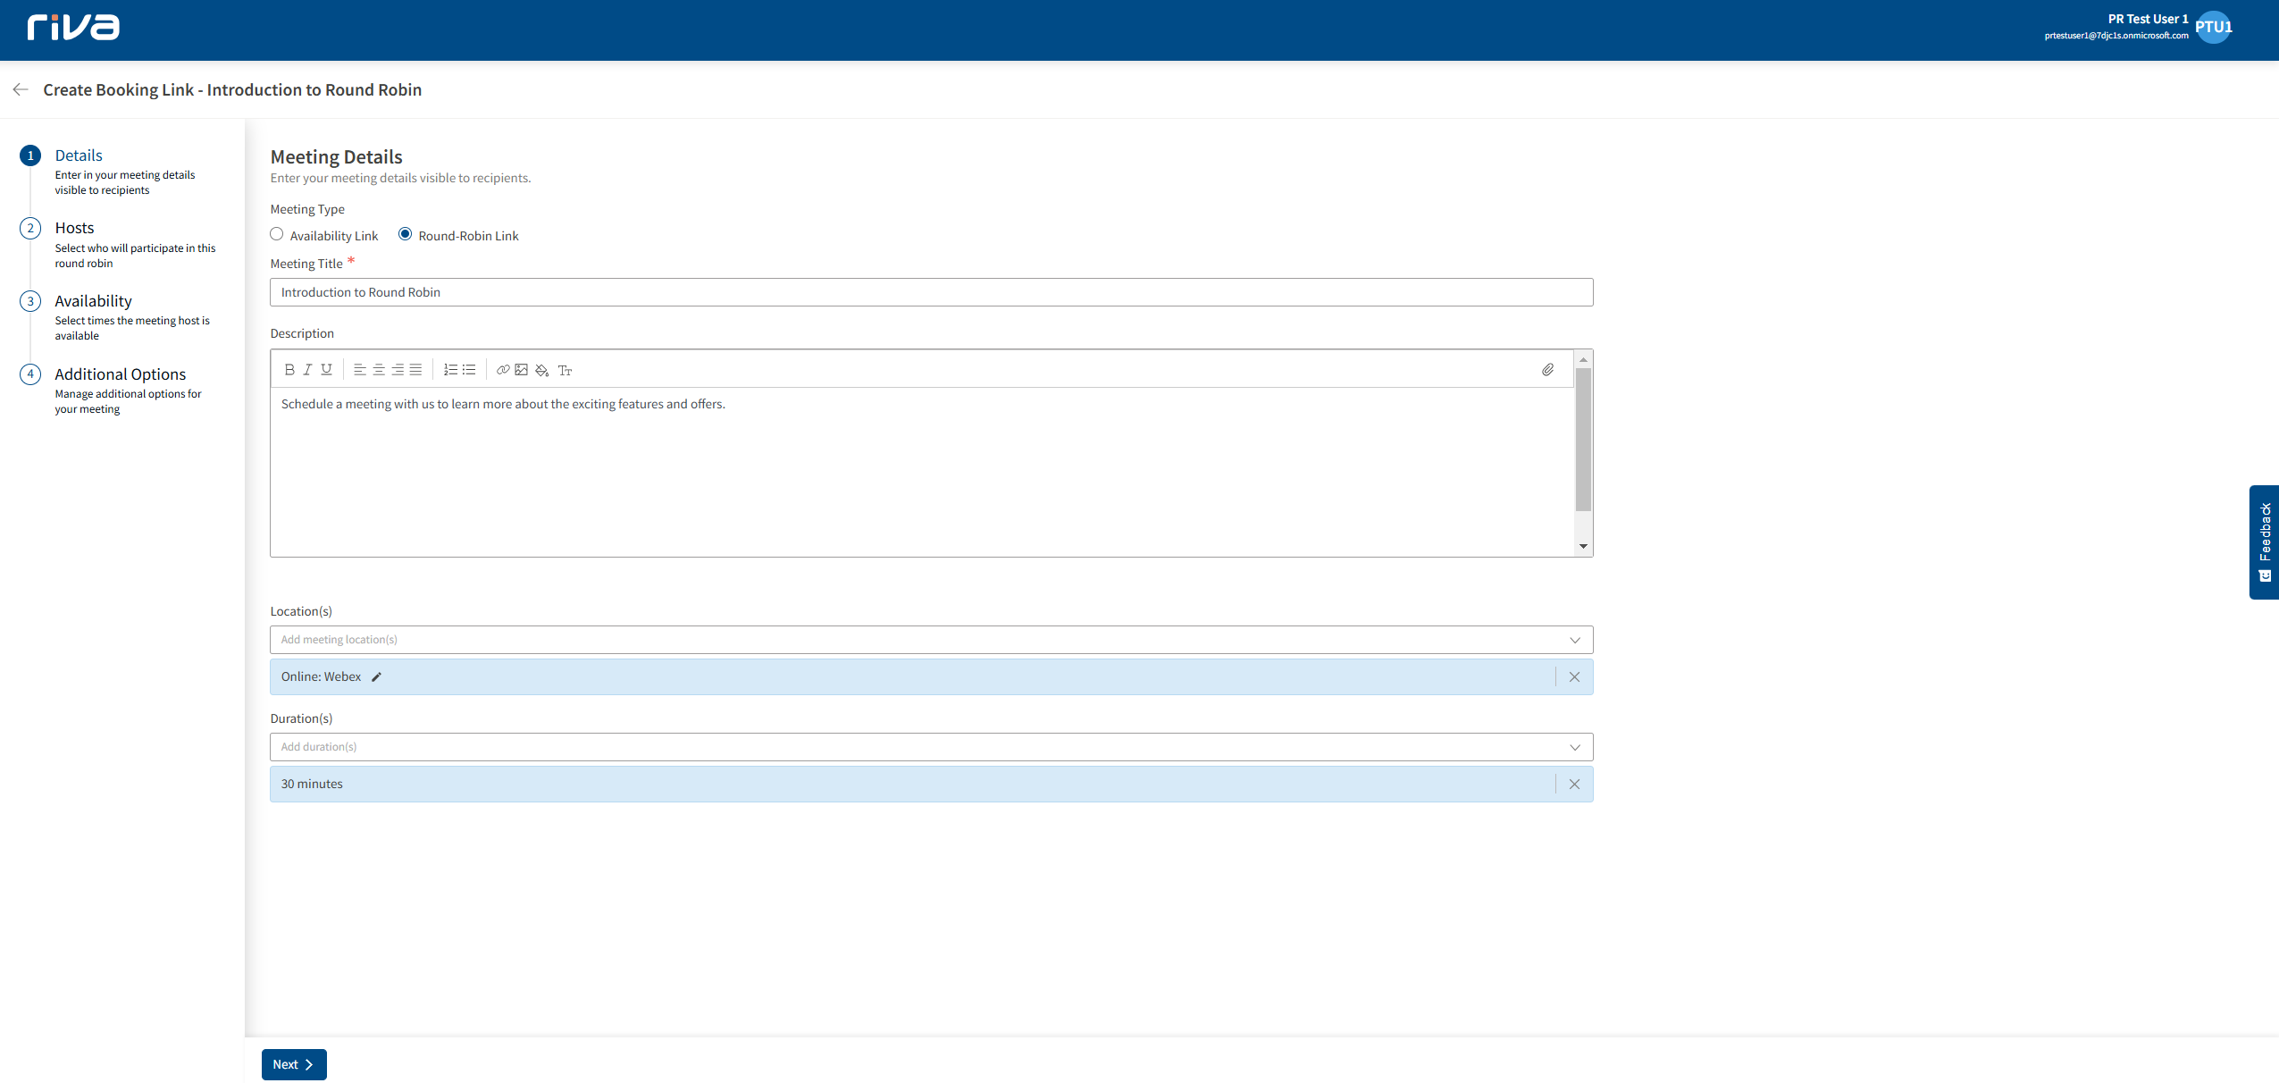Edit the Online: Webex location
The image size is (2279, 1083).
point(376,677)
